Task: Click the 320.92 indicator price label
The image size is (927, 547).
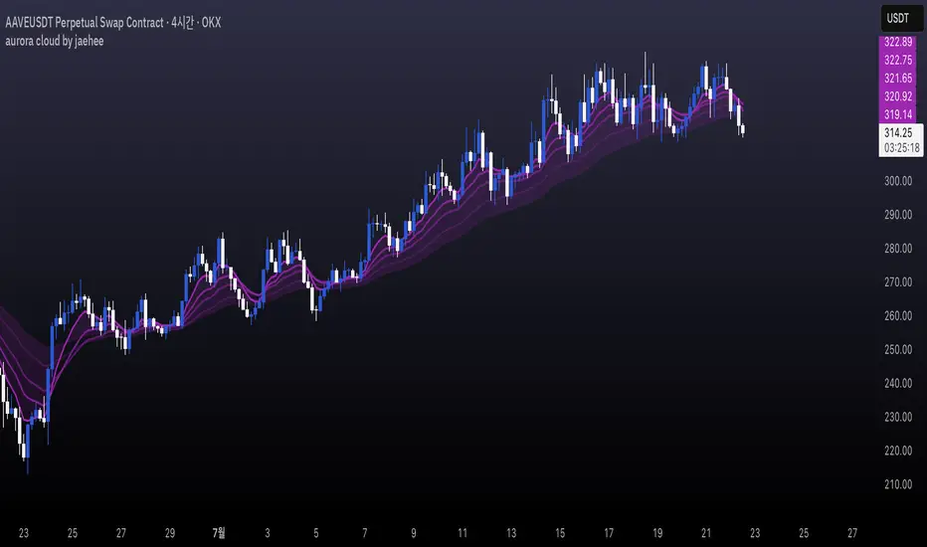Action: click(x=897, y=96)
